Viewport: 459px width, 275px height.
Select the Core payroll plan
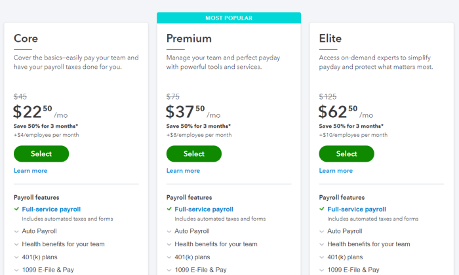41,154
